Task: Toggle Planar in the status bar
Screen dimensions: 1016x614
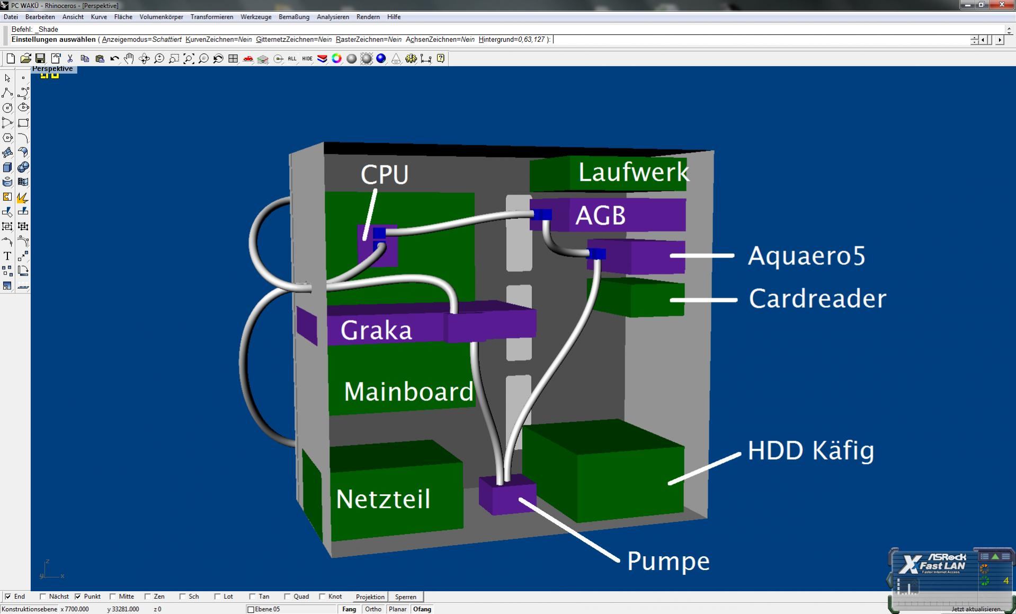Action: tap(397, 609)
